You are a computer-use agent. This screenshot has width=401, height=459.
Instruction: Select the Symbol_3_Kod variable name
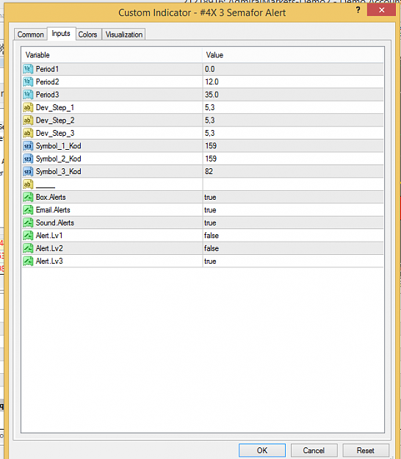tap(58, 172)
